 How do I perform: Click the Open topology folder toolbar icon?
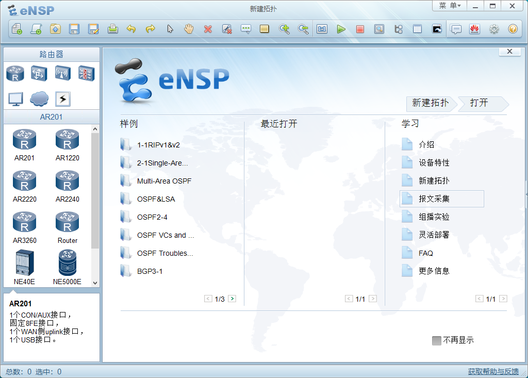[55, 29]
